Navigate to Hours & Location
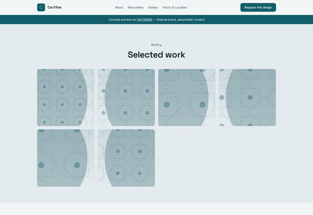 click(175, 7)
